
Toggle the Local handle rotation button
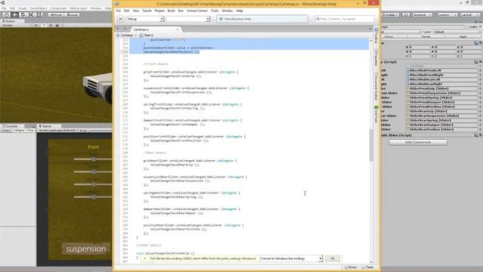click(72, 15)
